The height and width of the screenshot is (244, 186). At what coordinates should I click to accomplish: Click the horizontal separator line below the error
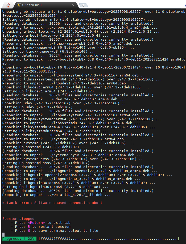point(93,211)
